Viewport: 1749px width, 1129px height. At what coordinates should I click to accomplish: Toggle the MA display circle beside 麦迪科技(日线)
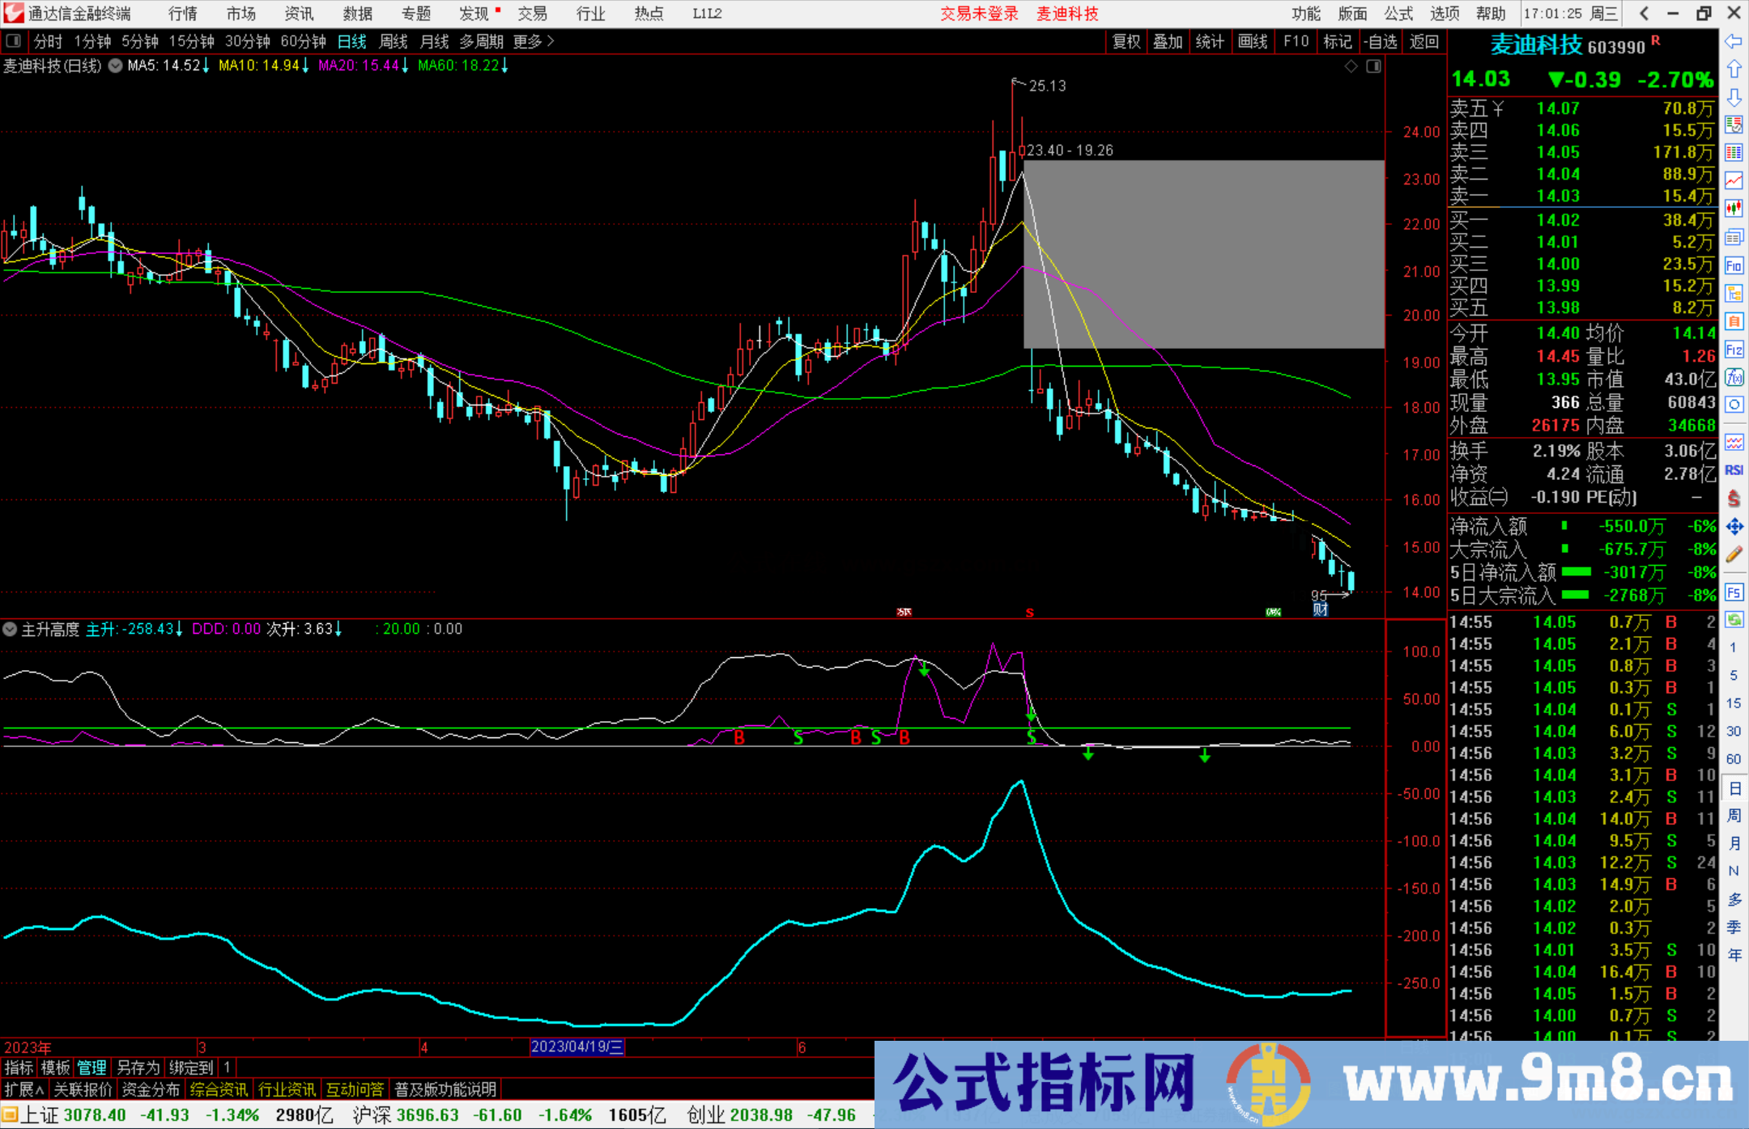[115, 66]
